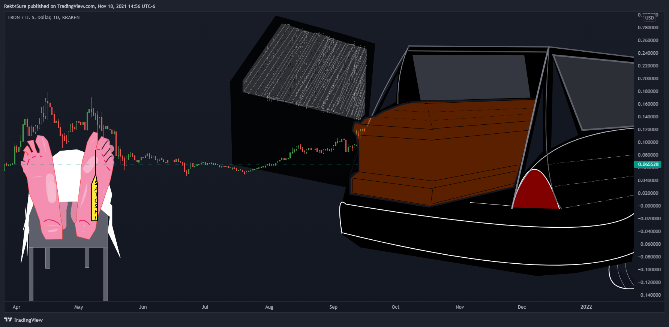Click the May label on time axis
Screen dimensions: 669x327
pyautogui.click(x=79, y=307)
